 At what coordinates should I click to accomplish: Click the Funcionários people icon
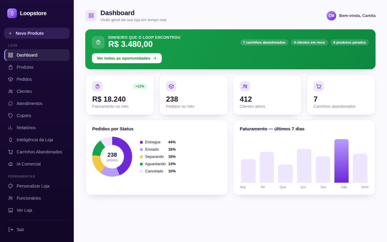11,198
